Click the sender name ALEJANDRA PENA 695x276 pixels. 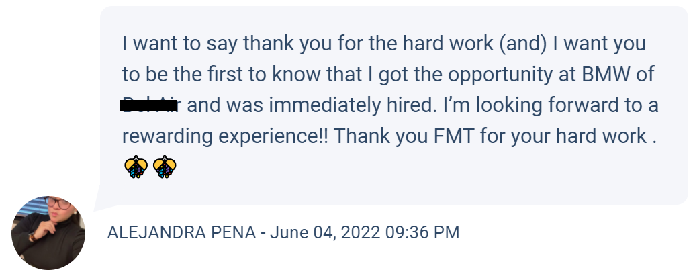(x=182, y=232)
